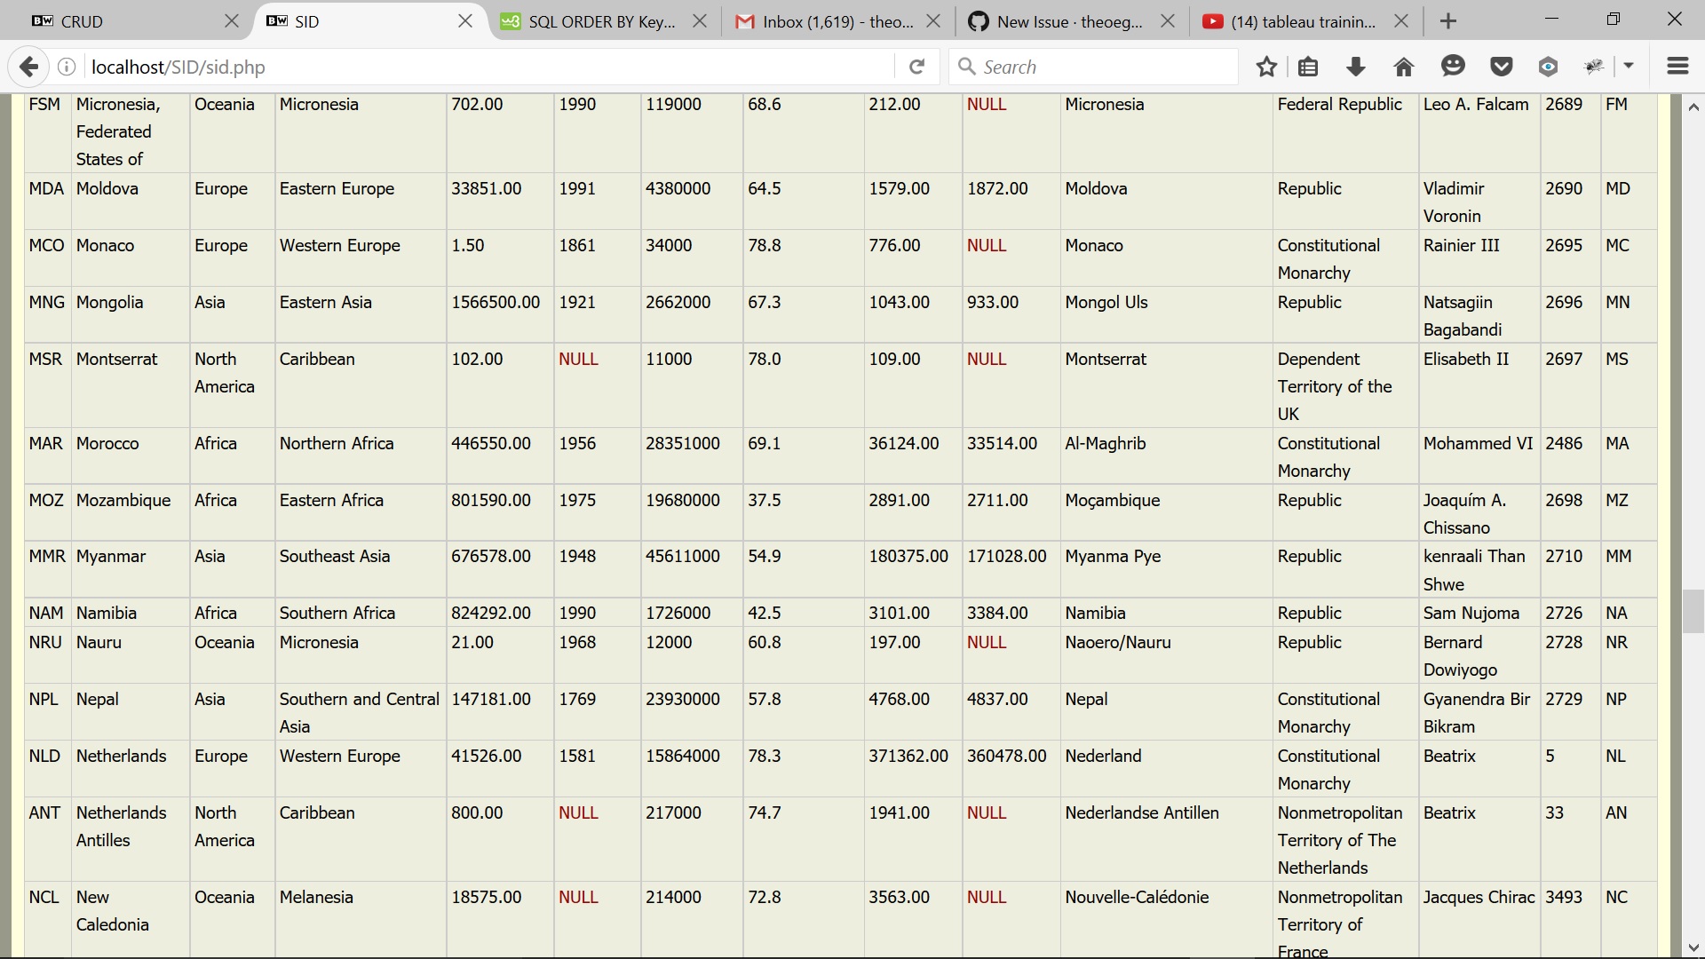The width and height of the screenshot is (1705, 959).
Task: Go to home page icon
Action: point(1403,67)
